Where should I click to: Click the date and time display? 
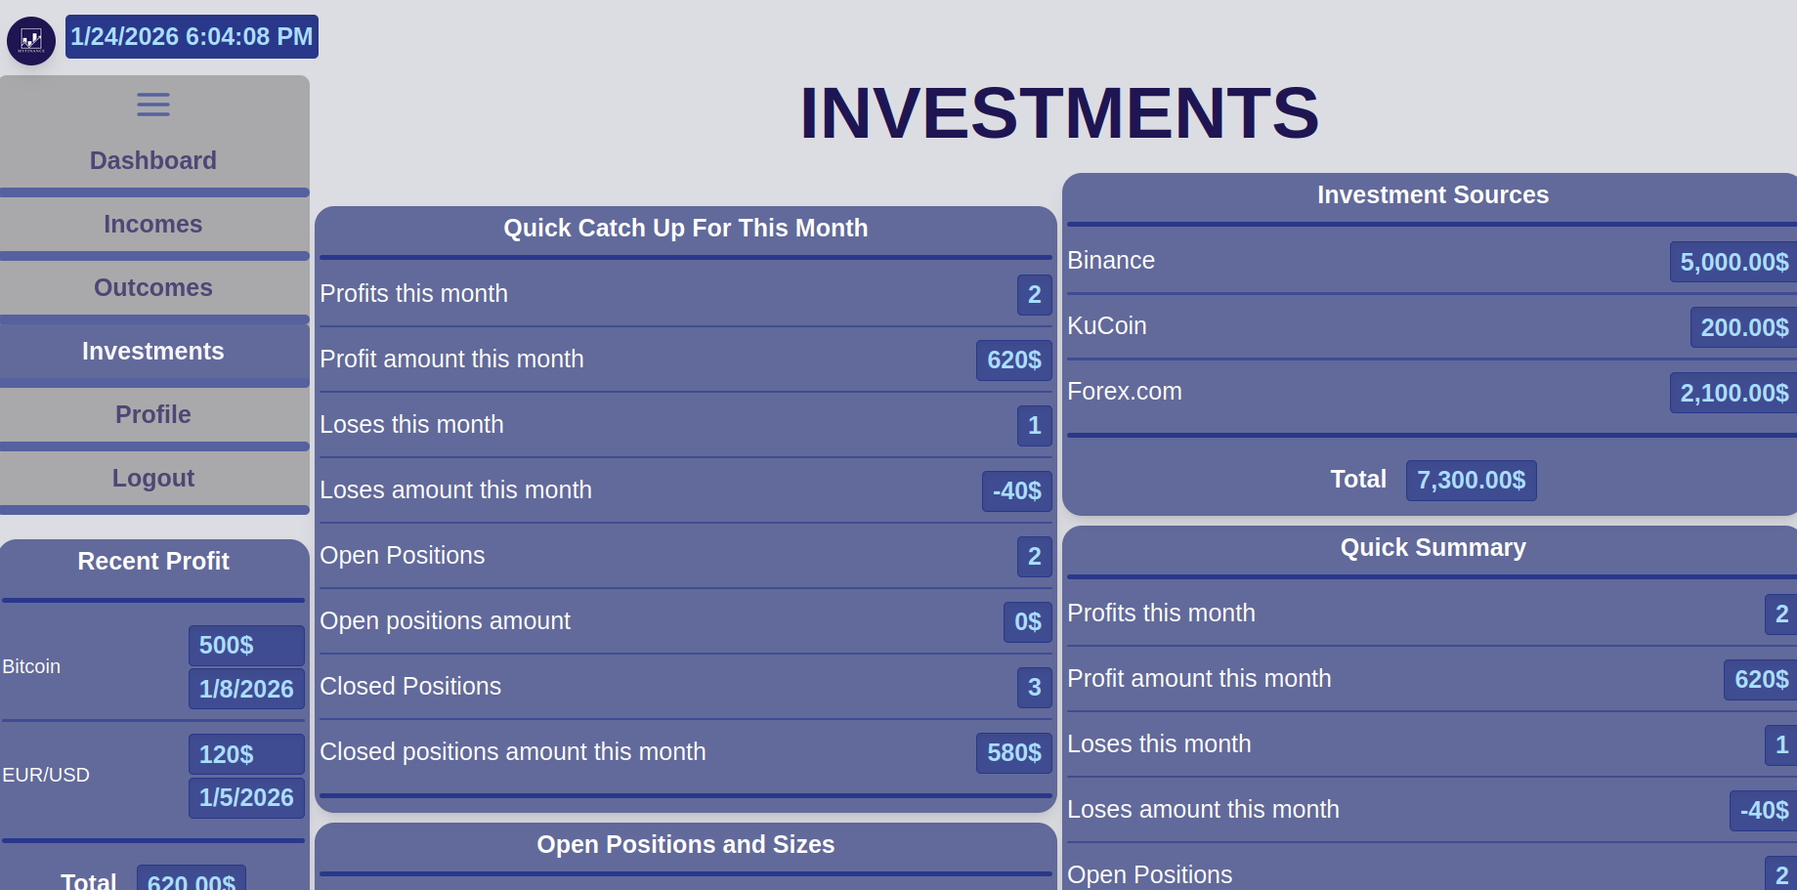click(x=192, y=37)
